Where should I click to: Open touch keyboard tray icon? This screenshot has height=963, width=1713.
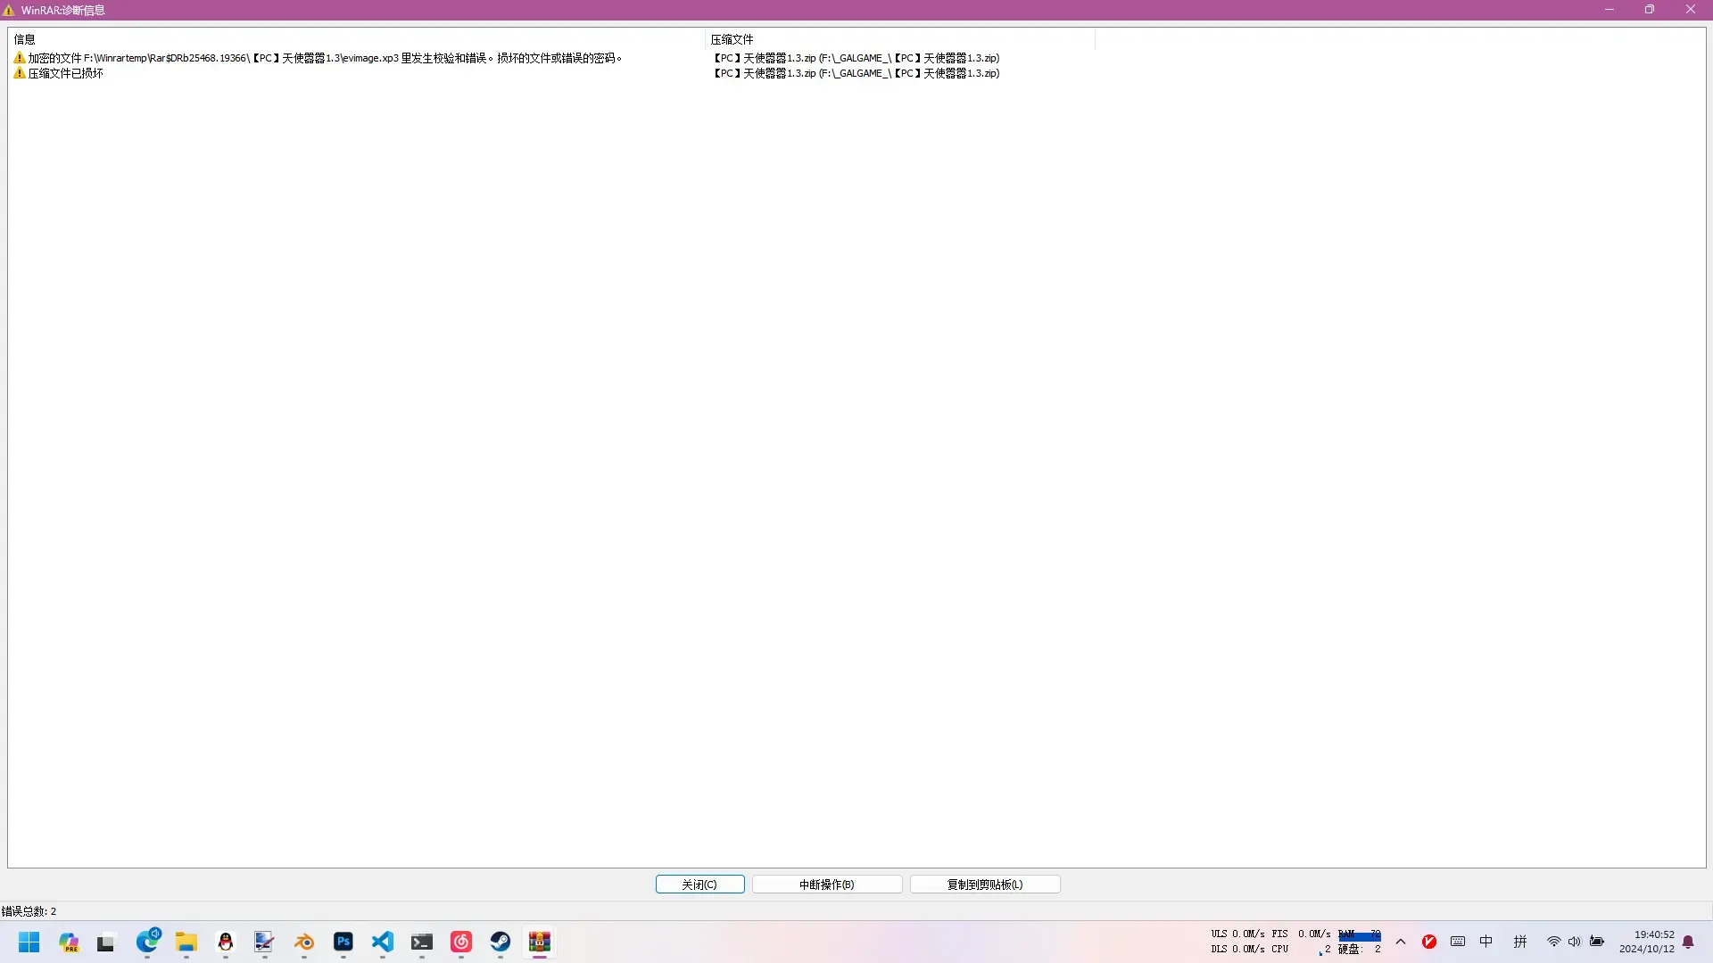pos(1458,942)
